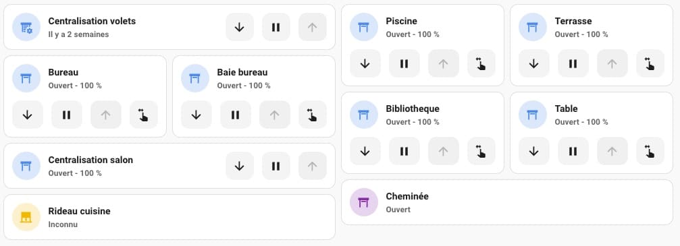Image resolution: width=680 pixels, height=246 pixels.
Task: Lower the Piscine shutter
Action: tap(365, 63)
